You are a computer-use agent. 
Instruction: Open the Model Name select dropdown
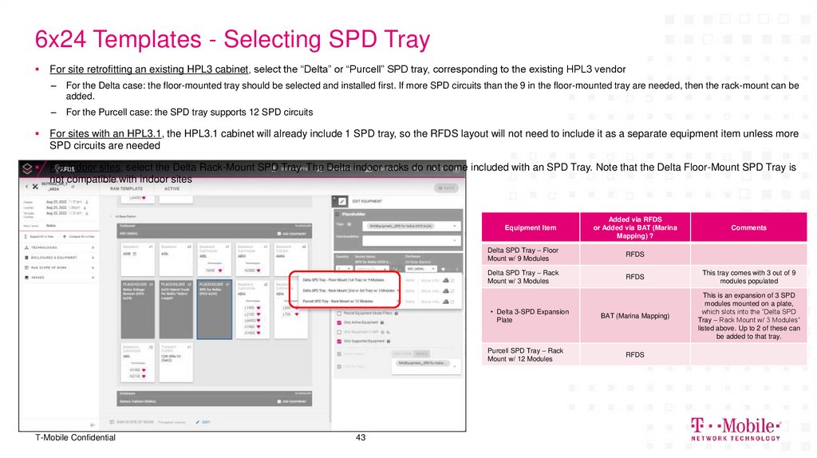pos(370,269)
